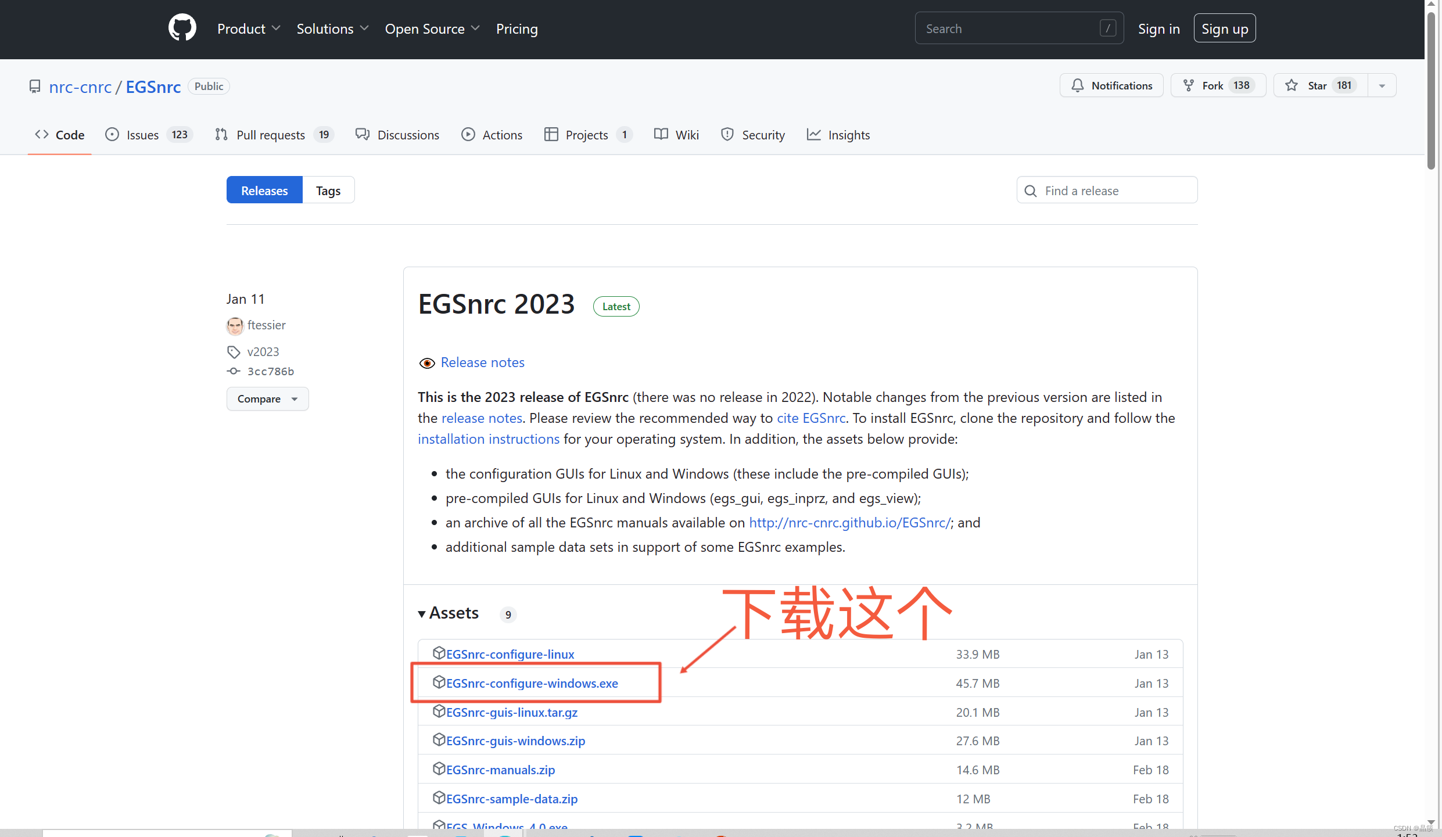Open the Issues tab
The width and height of the screenshot is (1442, 837).
tap(142, 135)
